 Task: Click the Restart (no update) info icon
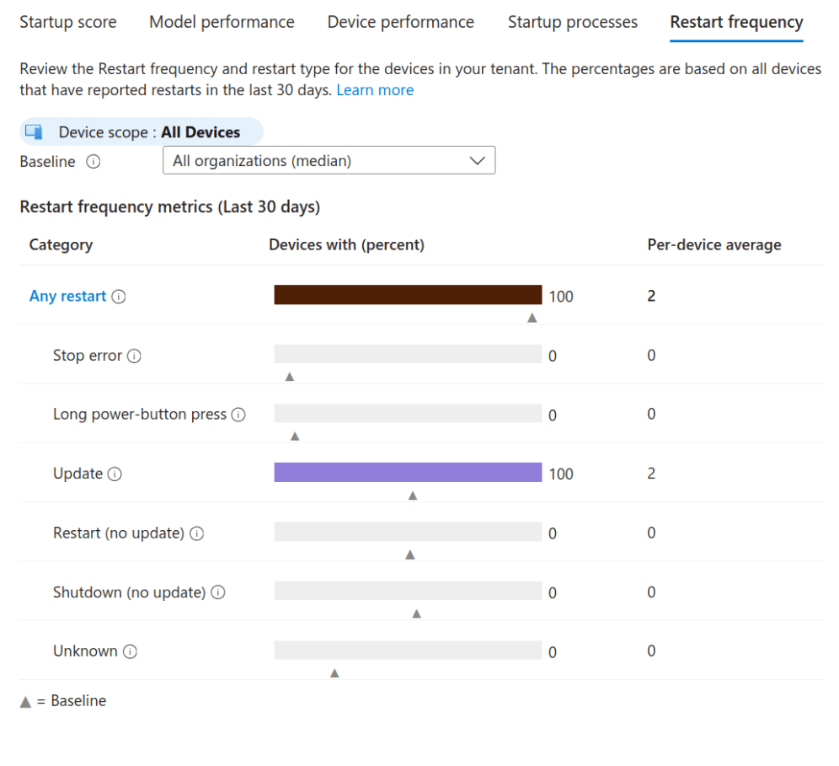coord(195,533)
